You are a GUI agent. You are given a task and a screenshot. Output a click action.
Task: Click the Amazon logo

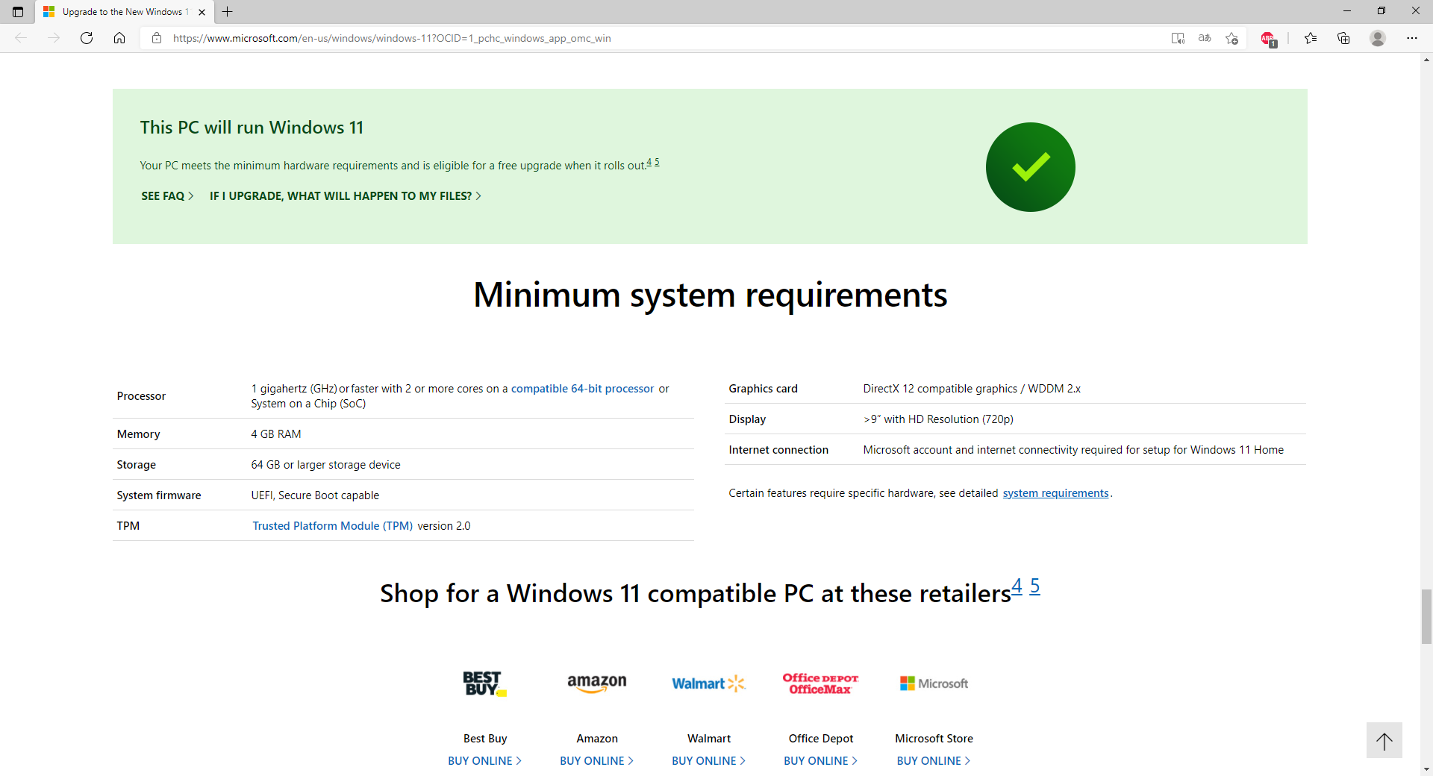pyautogui.click(x=597, y=683)
